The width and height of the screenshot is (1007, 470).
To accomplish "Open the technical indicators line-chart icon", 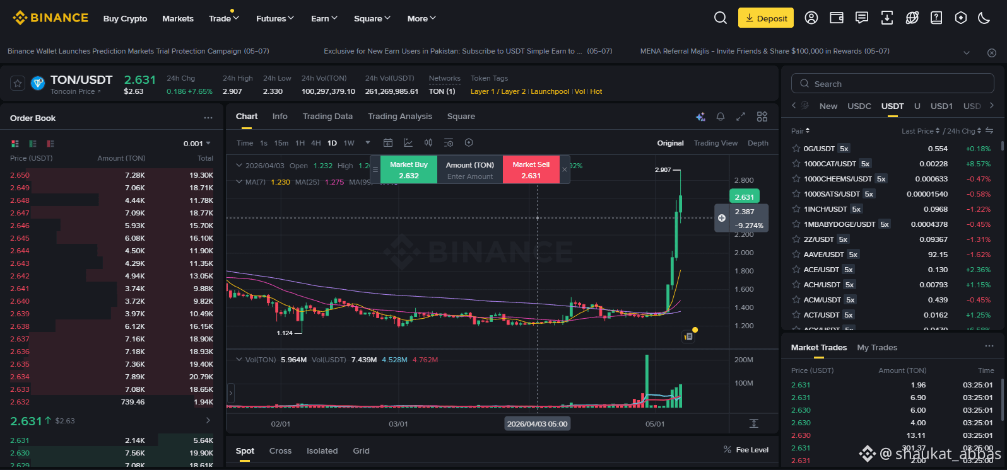I will coord(408,143).
